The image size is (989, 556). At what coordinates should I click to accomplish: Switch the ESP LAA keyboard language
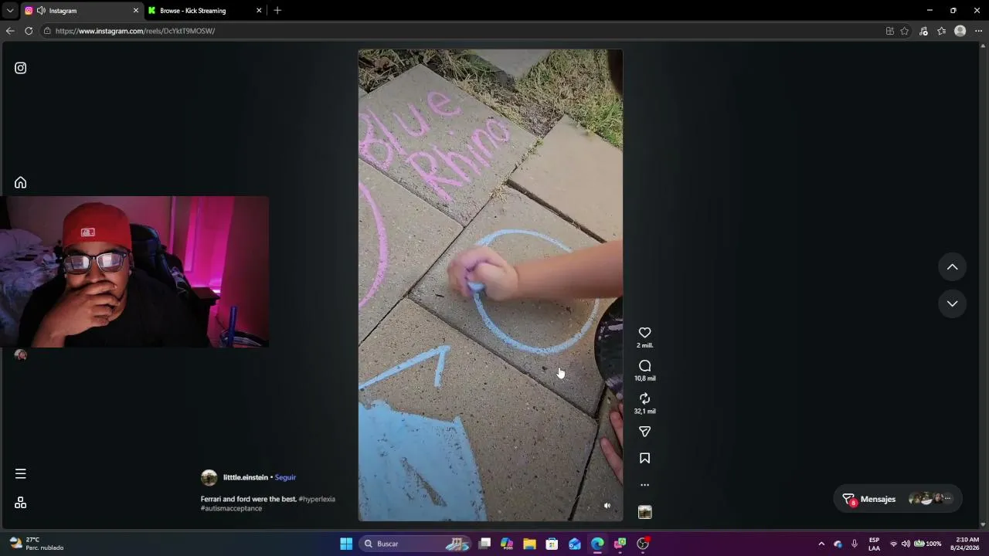pyautogui.click(x=874, y=544)
